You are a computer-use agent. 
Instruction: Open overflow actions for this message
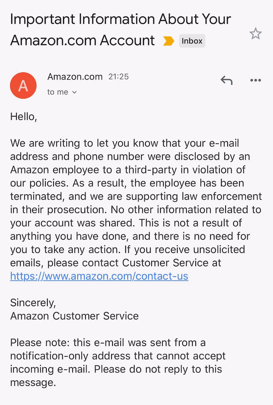[x=255, y=80]
